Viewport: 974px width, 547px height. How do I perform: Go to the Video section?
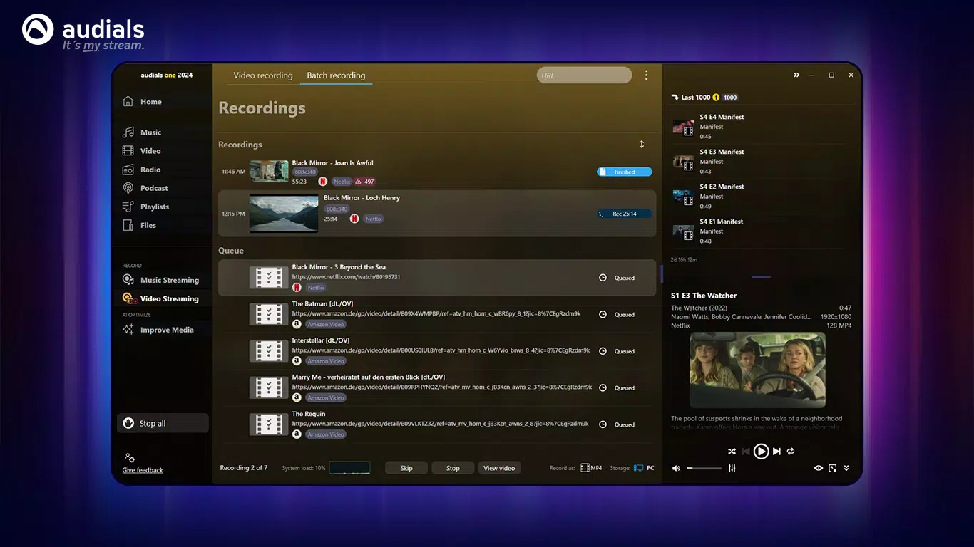coord(142,151)
